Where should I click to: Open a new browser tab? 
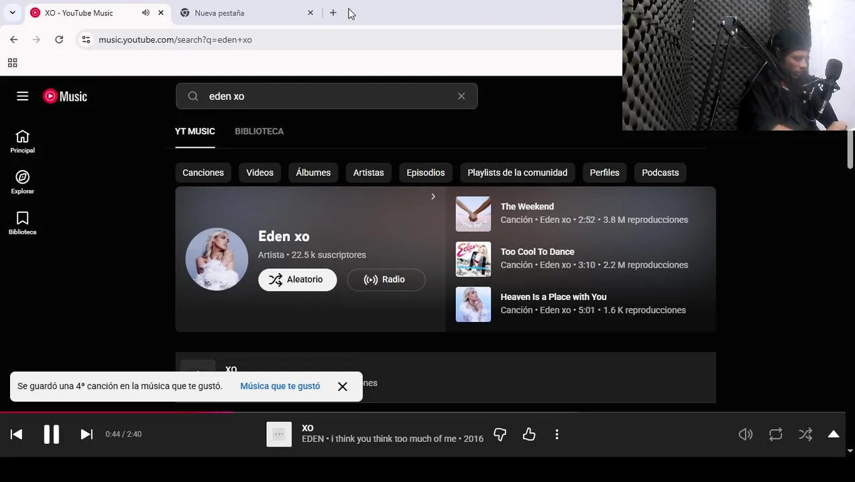click(x=333, y=13)
